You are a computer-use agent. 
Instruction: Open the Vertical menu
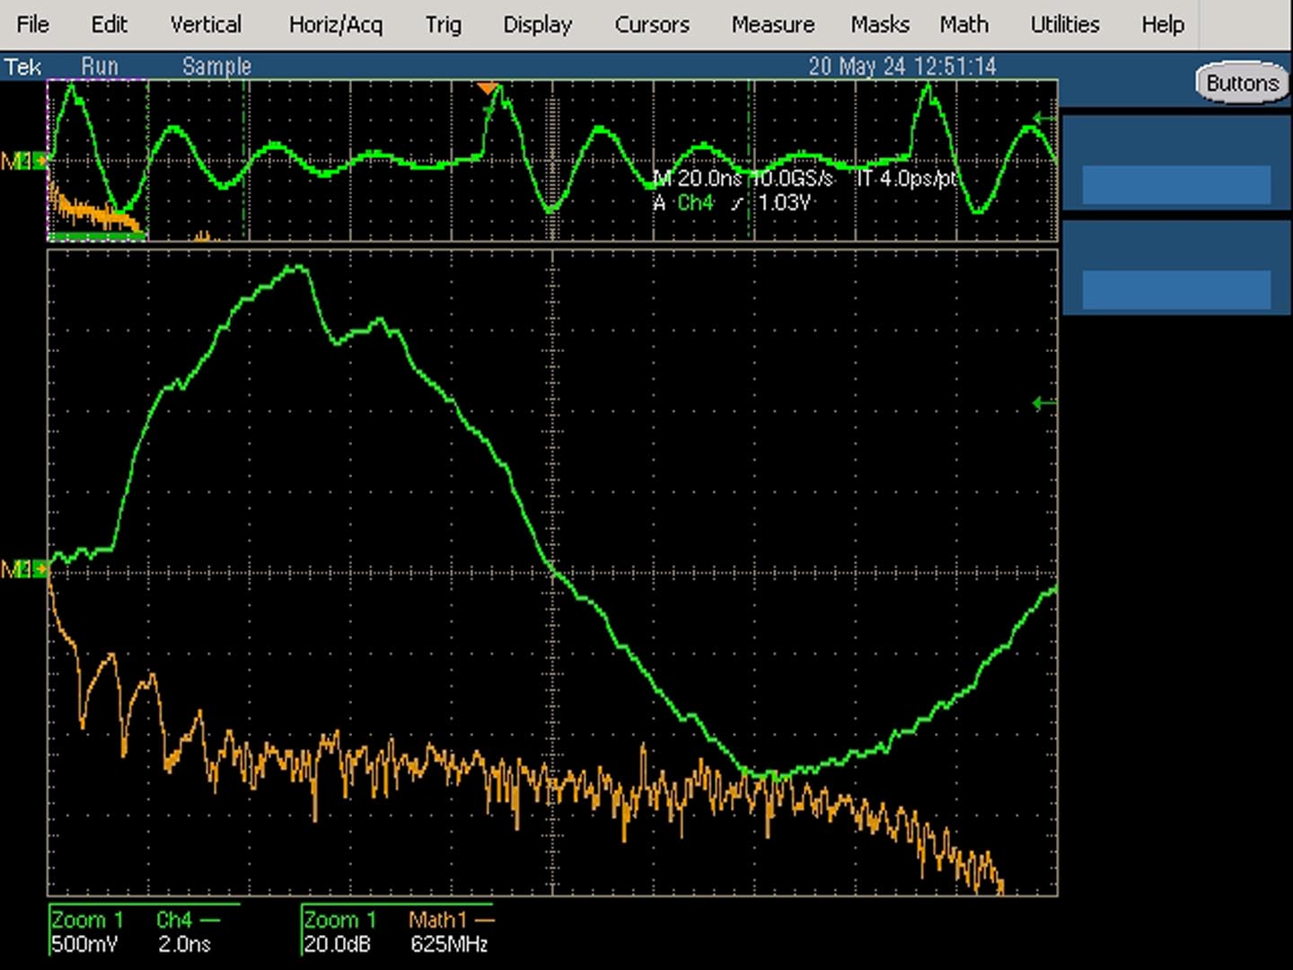click(x=206, y=24)
